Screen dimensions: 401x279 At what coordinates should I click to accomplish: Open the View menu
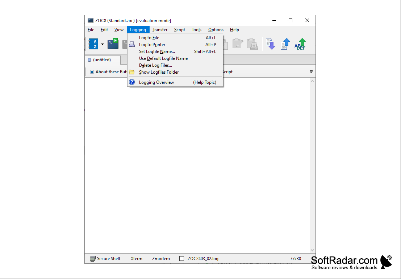click(x=119, y=30)
